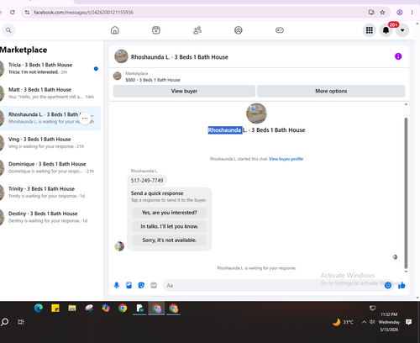Open Destiny conversation in Marketplace list
Viewport: 420px width, 343px height.
point(50,217)
